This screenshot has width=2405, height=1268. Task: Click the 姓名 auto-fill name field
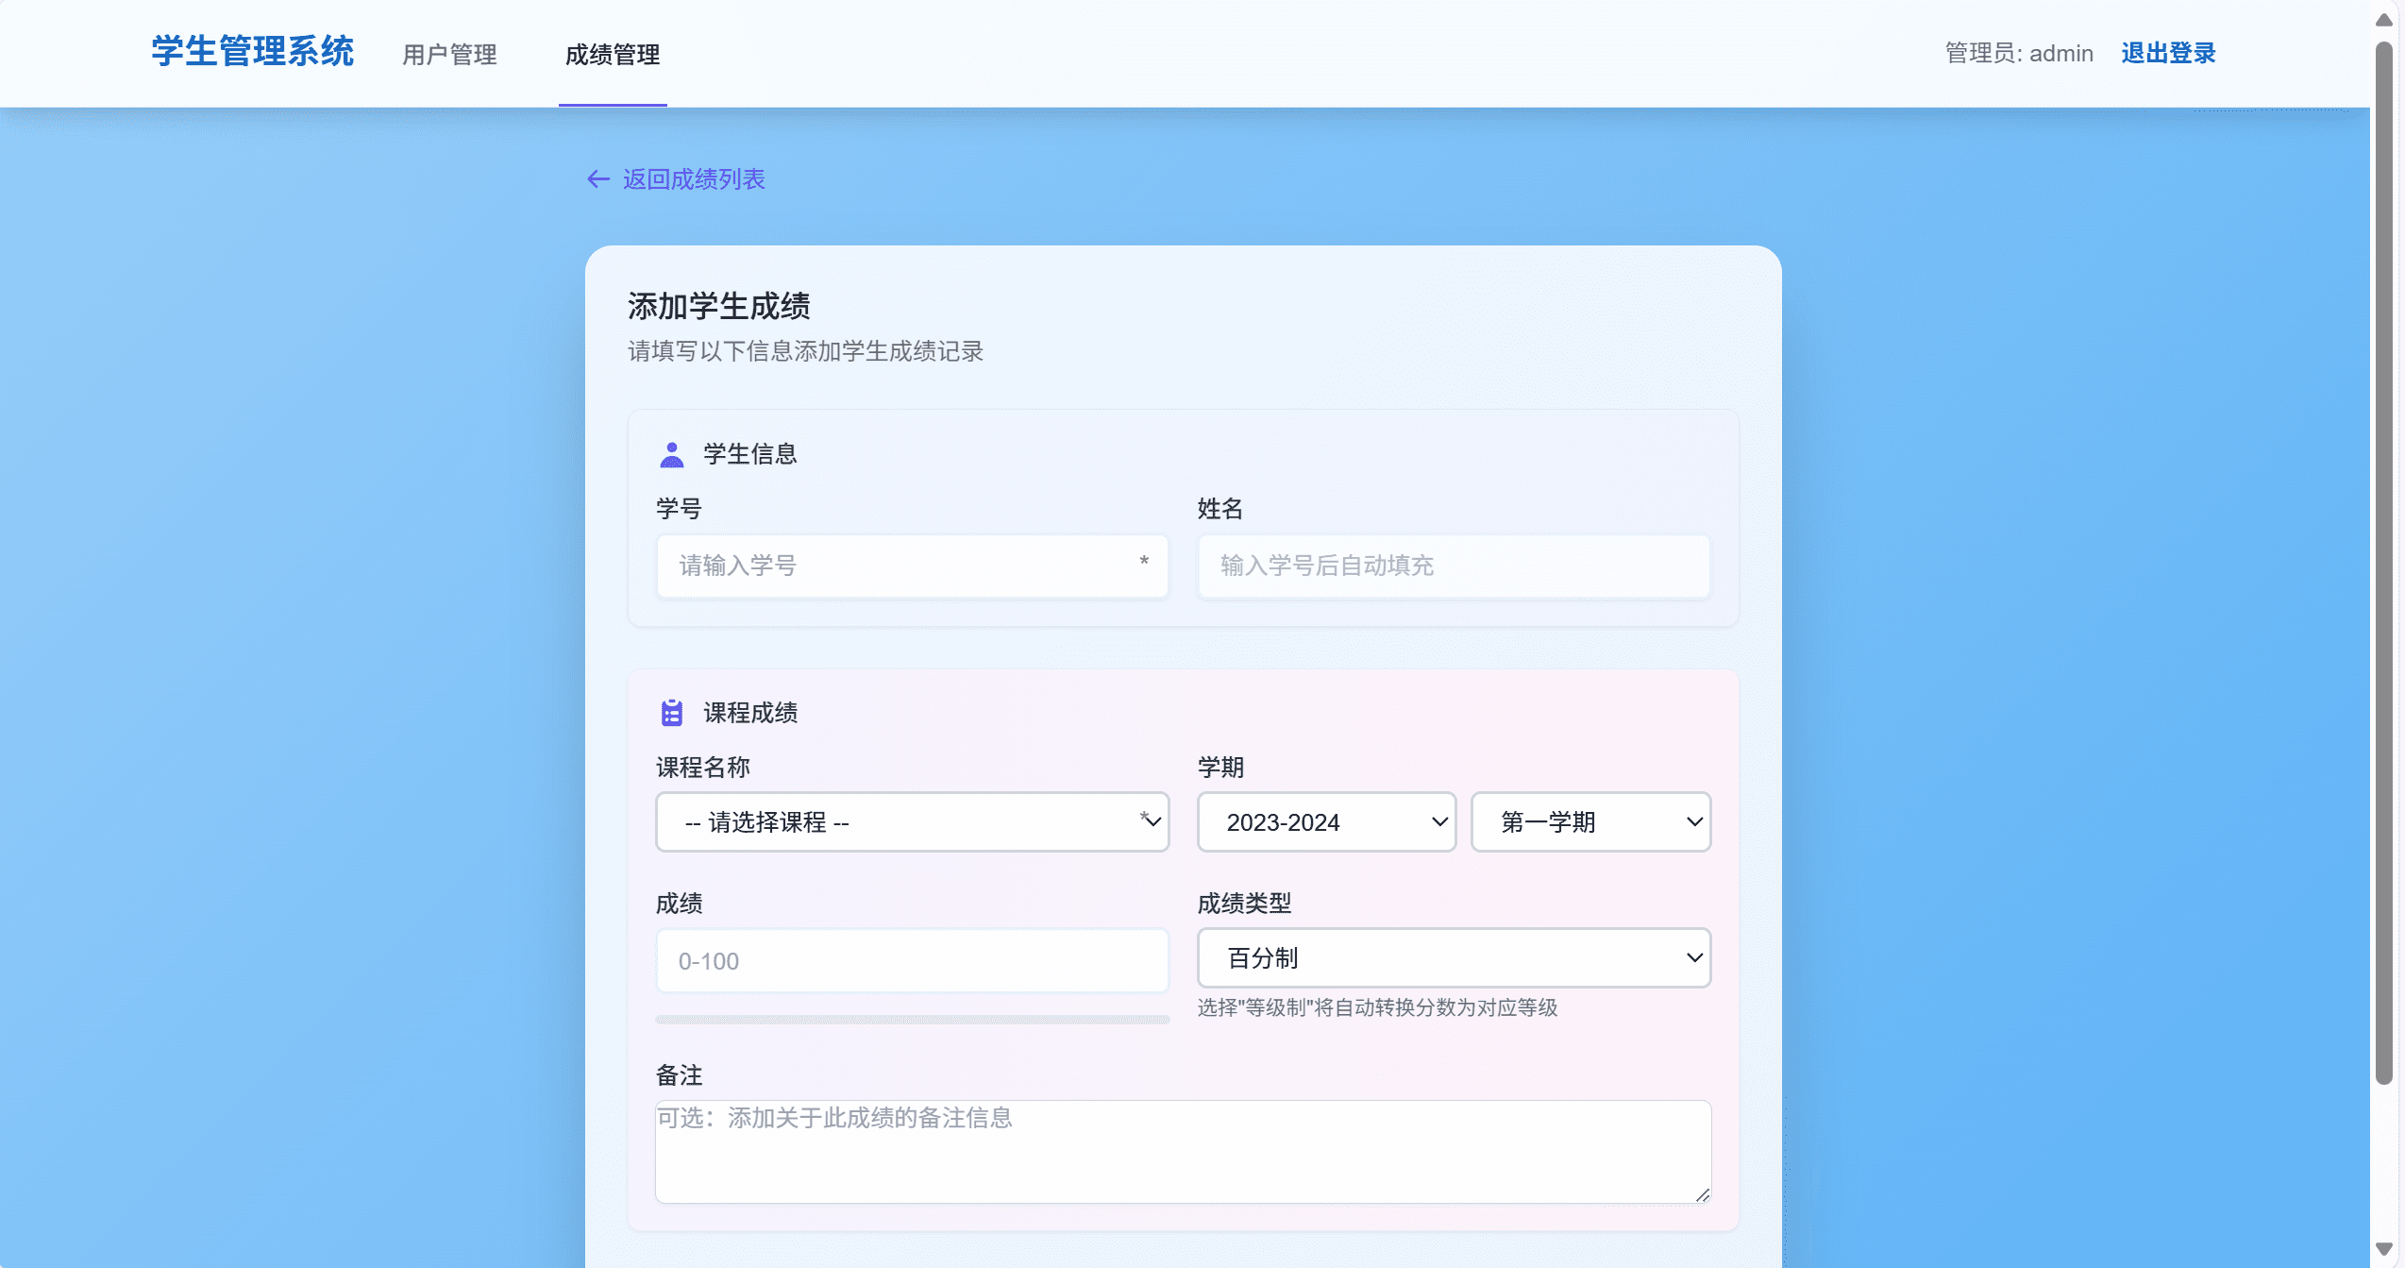click(x=1453, y=566)
